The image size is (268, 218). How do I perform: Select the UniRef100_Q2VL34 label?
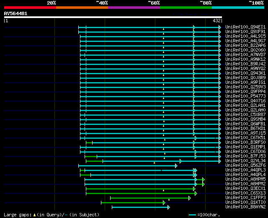coord(245,161)
